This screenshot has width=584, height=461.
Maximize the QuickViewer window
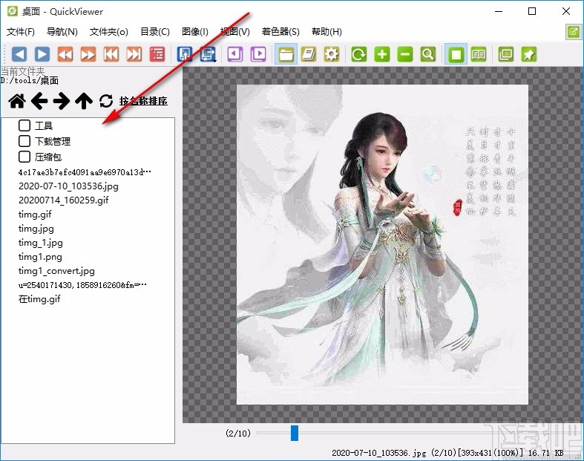point(532,11)
